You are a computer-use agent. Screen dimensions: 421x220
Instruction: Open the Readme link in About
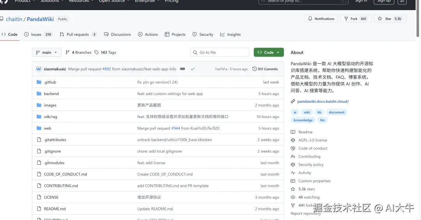[305, 132]
